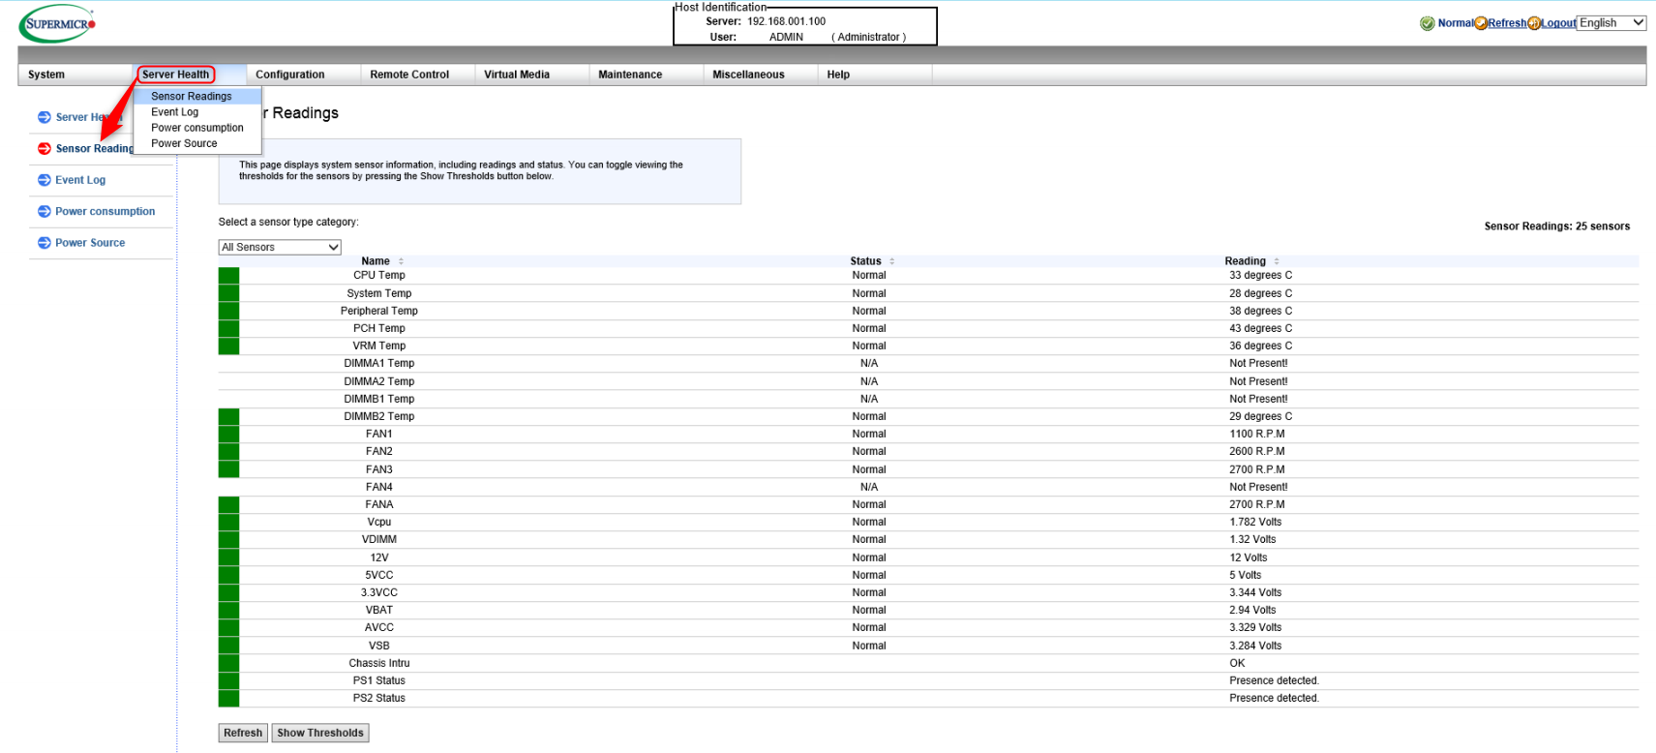Sort the table by the Name column arrows
Image resolution: width=1656 pixels, height=753 pixels.
[401, 261]
